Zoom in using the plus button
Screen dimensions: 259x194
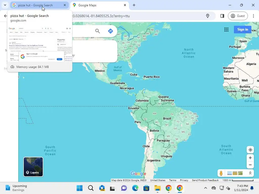click(x=250, y=158)
